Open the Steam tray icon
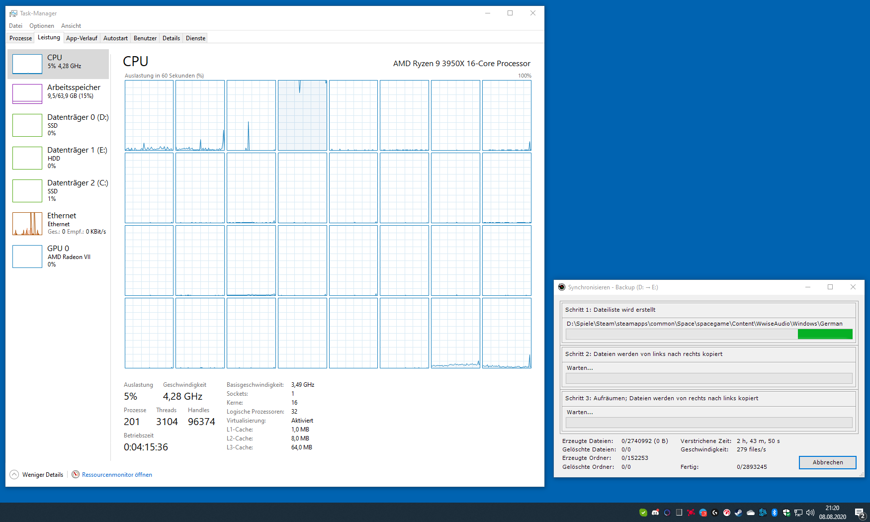870x522 pixels. click(x=739, y=513)
